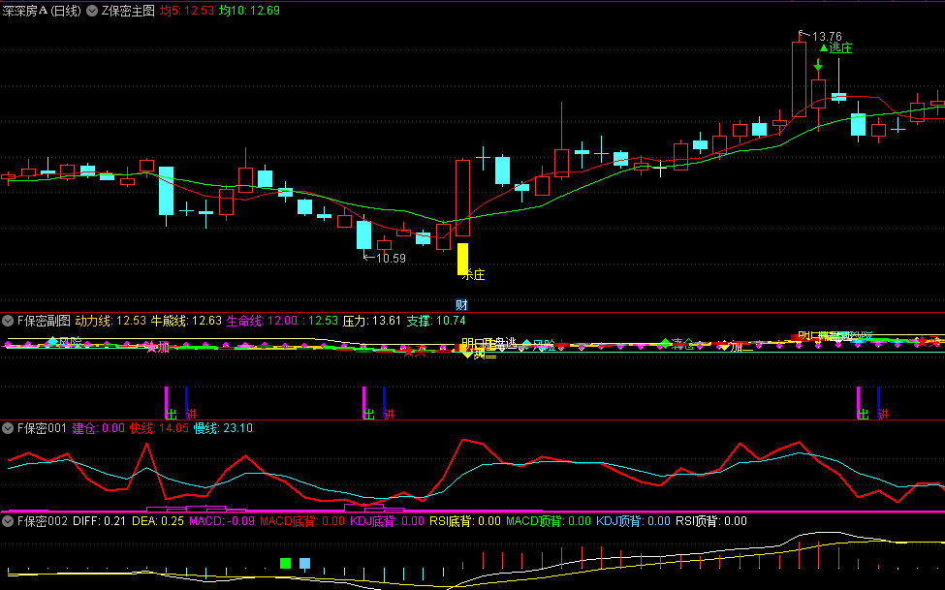Click the 13.76 high price label
This screenshot has width=945, height=590.
point(827,37)
